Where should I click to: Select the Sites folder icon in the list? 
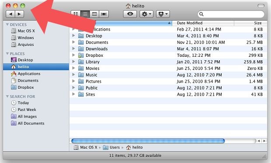81,94
